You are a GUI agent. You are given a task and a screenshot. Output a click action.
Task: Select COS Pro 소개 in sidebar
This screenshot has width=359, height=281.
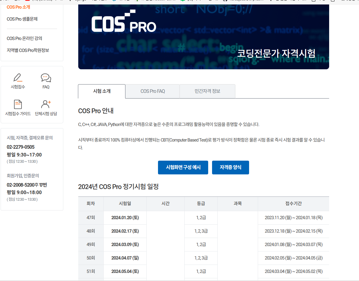coord(19,7)
